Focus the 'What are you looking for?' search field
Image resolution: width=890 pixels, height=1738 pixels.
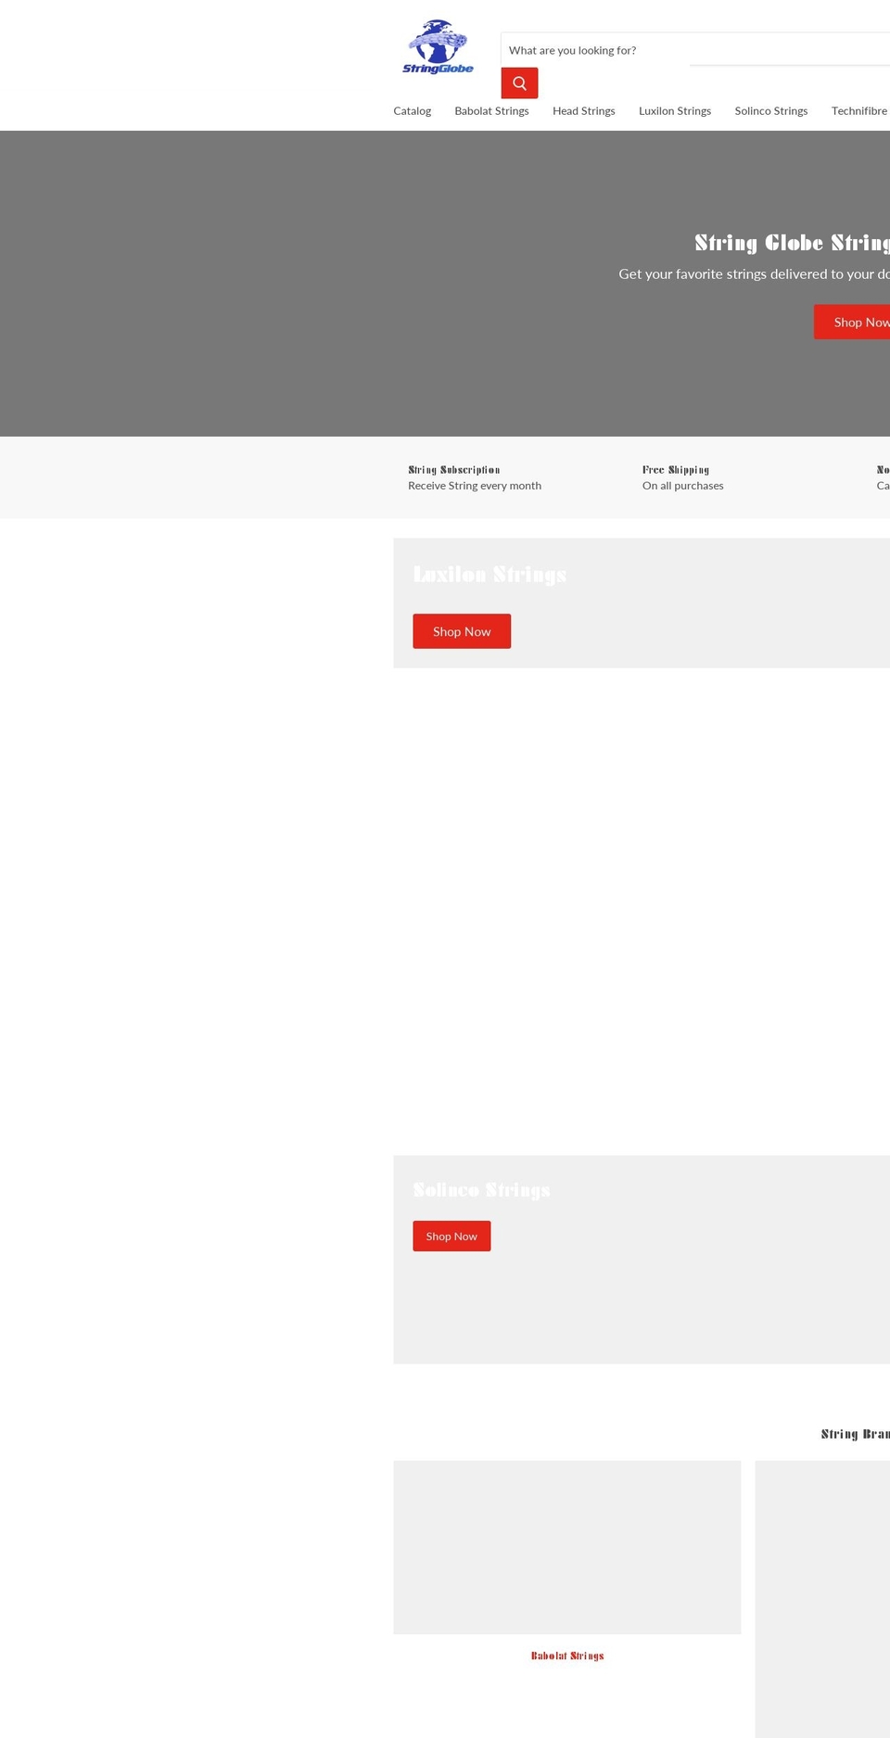click(695, 50)
